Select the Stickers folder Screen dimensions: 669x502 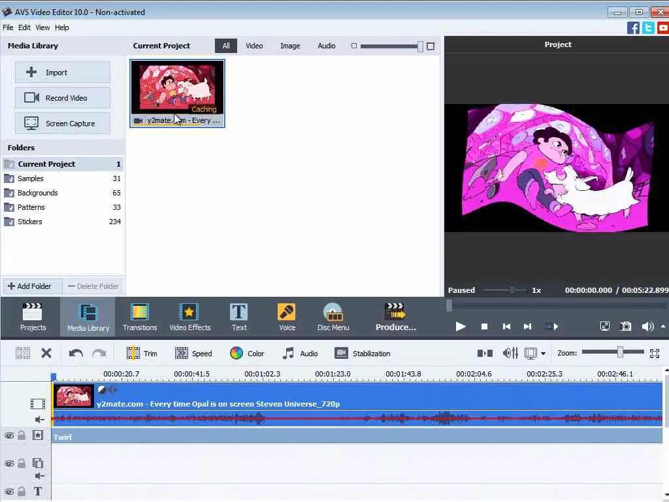pyautogui.click(x=63, y=222)
